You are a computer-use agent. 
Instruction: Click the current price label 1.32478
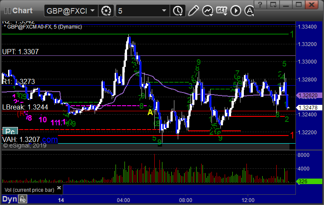(x=309, y=108)
